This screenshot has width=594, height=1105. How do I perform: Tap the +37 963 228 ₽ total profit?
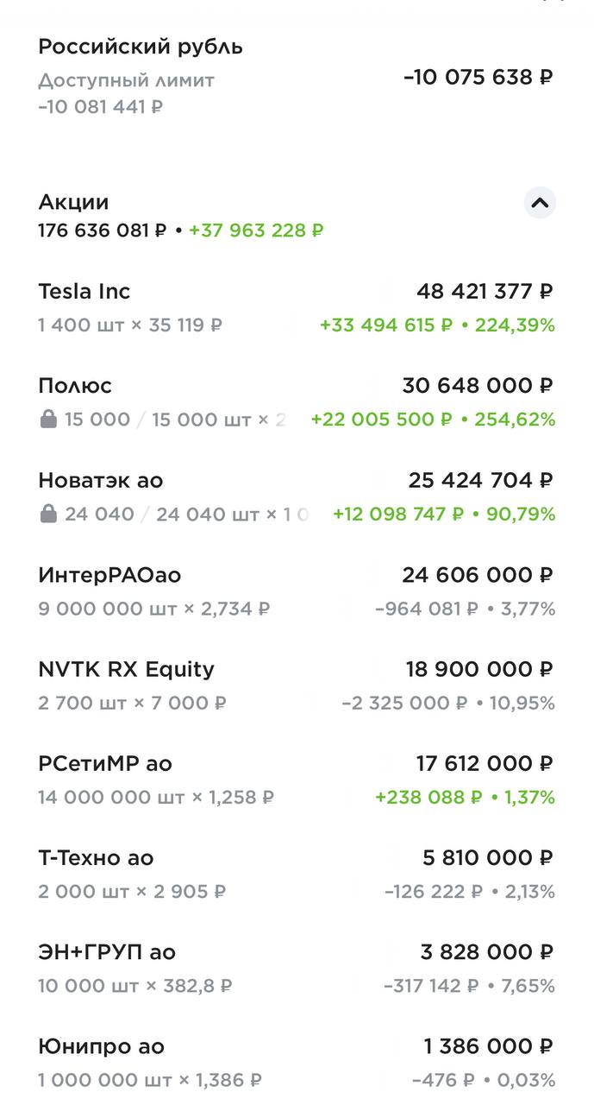pos(256,230)
